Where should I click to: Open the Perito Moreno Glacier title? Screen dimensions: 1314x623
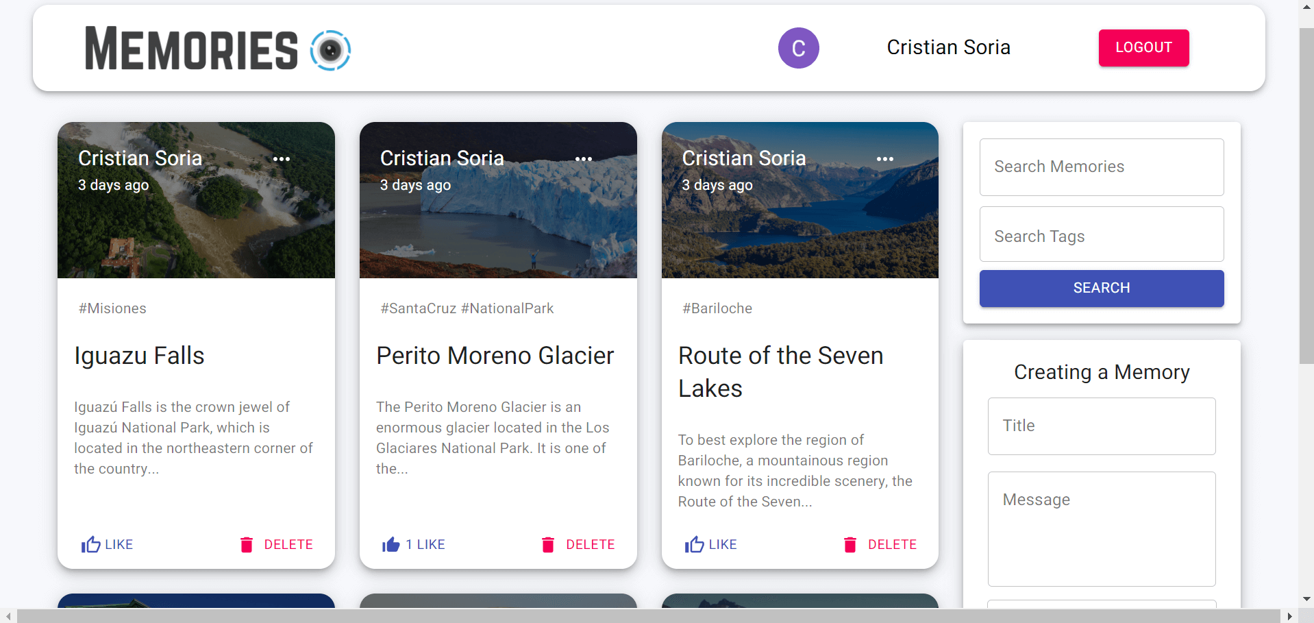[495, 356]
